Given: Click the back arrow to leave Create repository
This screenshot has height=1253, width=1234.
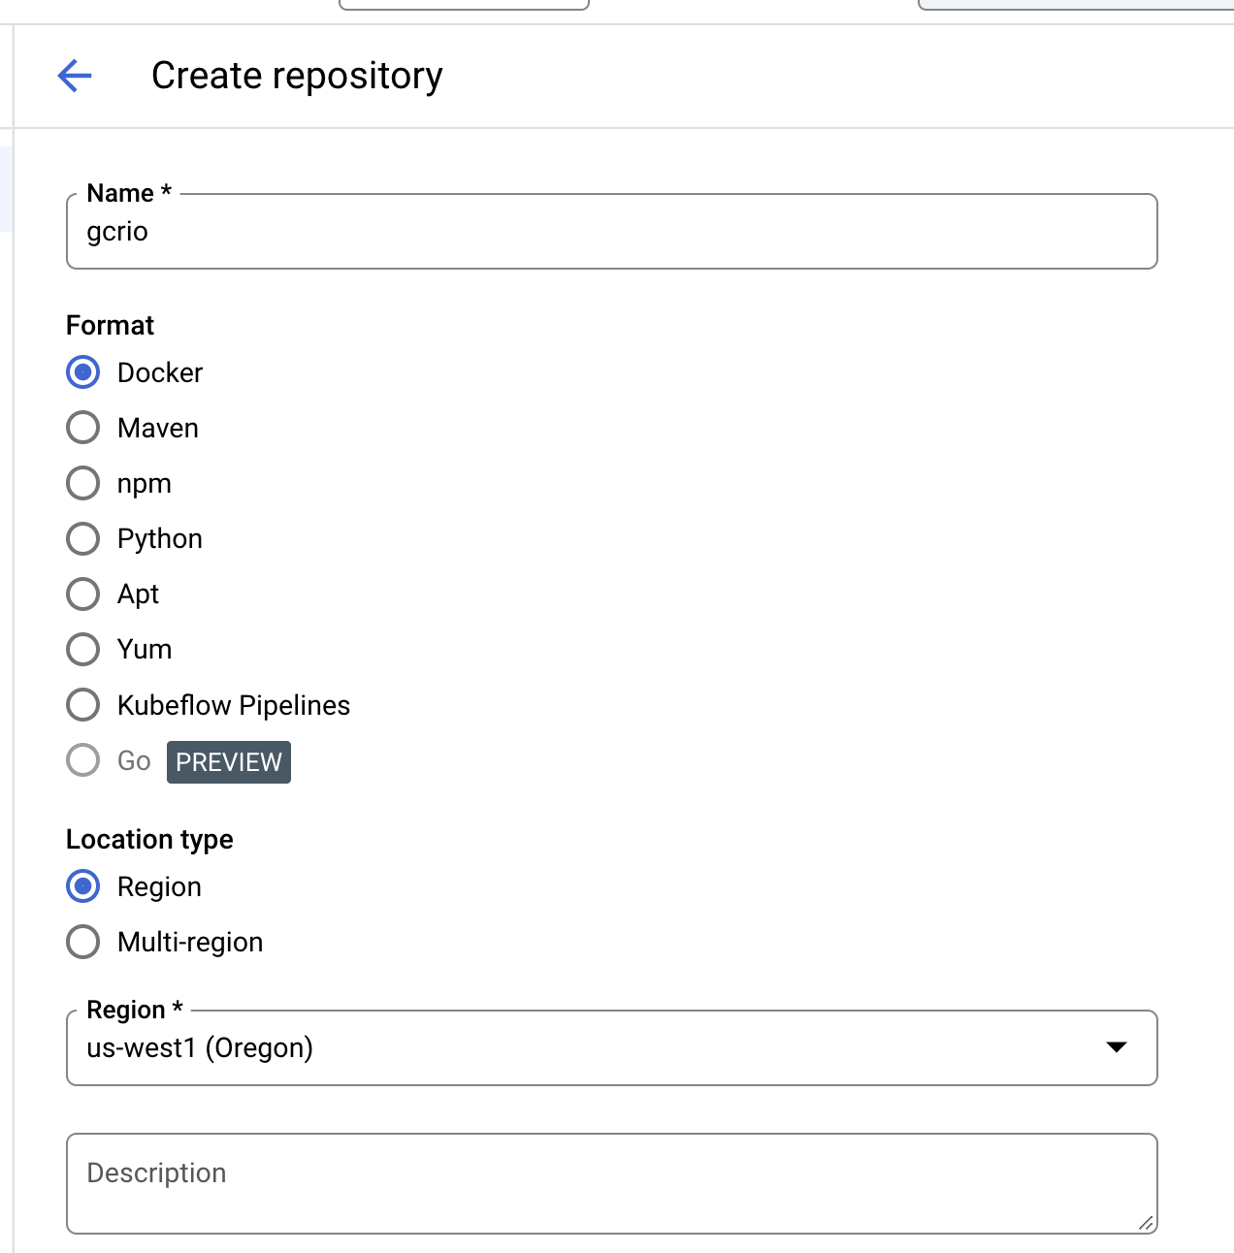Looking at the screenshot, I should (x=74, y=75).
